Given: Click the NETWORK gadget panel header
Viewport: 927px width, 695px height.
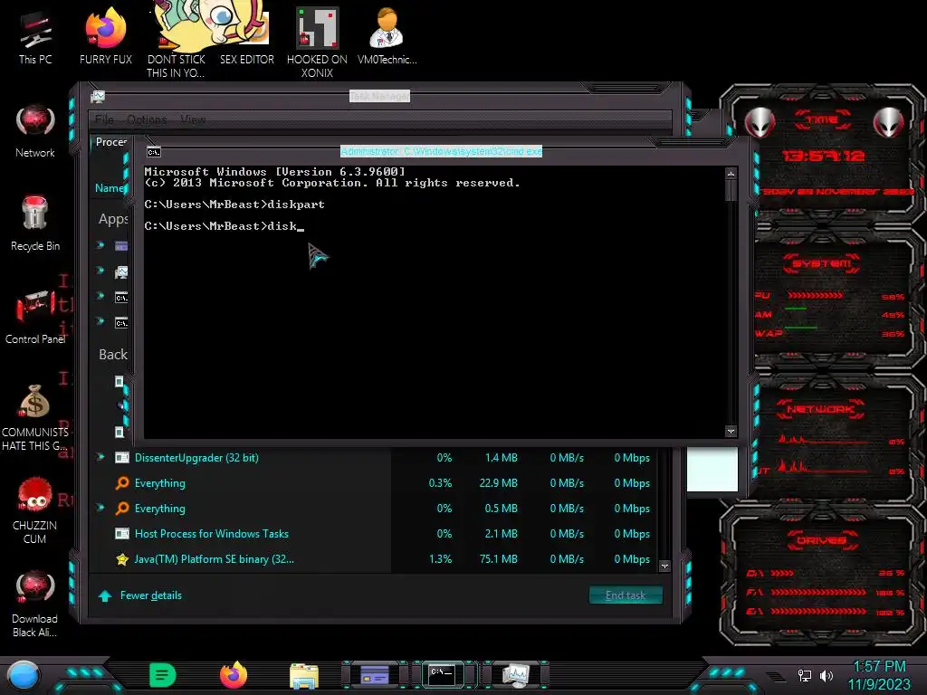Looking at the screenshot, I should (x=820, y=409).
